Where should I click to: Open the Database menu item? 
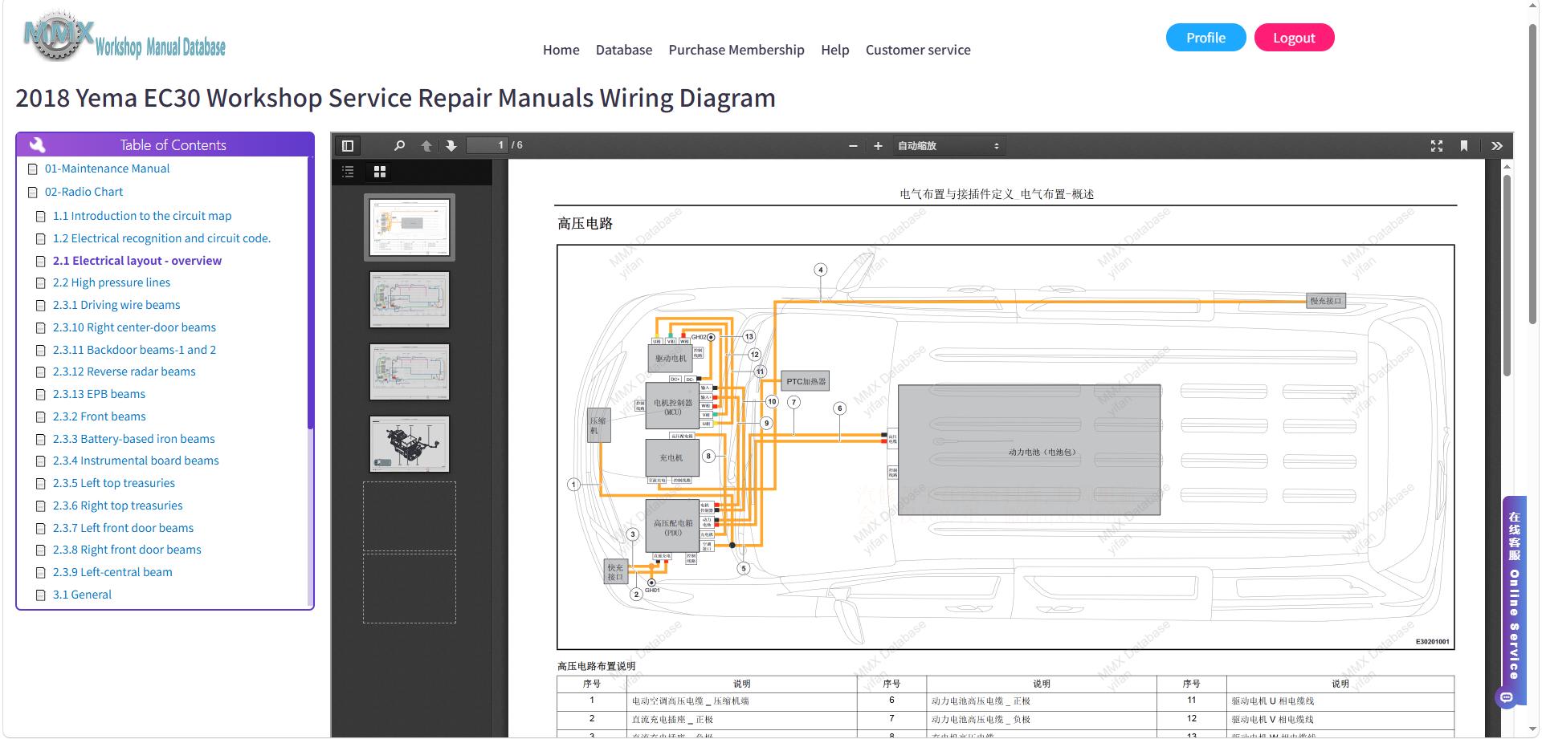624,50
